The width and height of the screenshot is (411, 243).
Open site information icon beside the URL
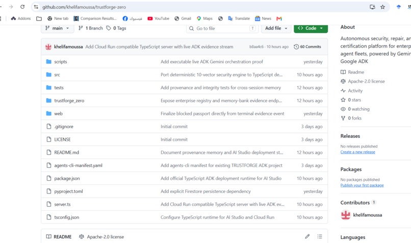36,7
